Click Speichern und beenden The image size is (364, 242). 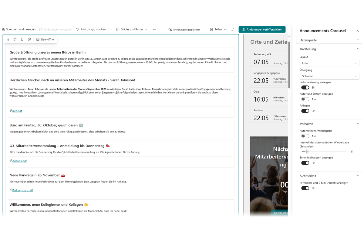(19, 29)
